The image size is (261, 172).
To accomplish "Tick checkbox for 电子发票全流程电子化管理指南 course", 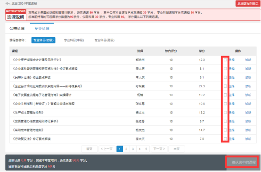I will 225,95.
